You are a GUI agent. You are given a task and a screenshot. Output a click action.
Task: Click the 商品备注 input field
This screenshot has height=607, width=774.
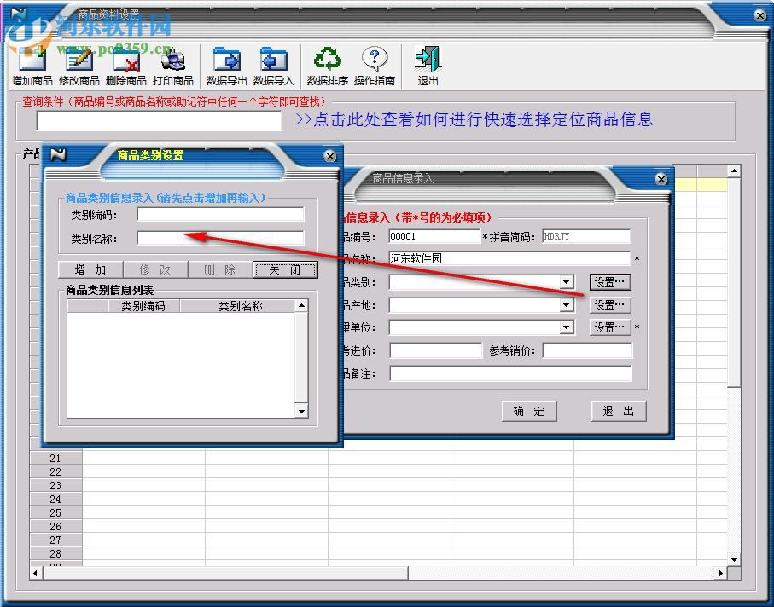pyautogui.click(x=510, y=373)
